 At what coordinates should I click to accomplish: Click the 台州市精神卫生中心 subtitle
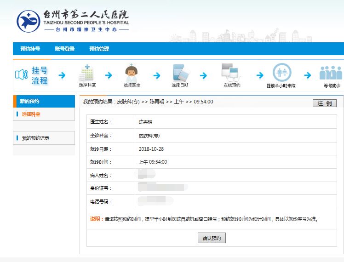pyautogui.click(x=86, y=29)
